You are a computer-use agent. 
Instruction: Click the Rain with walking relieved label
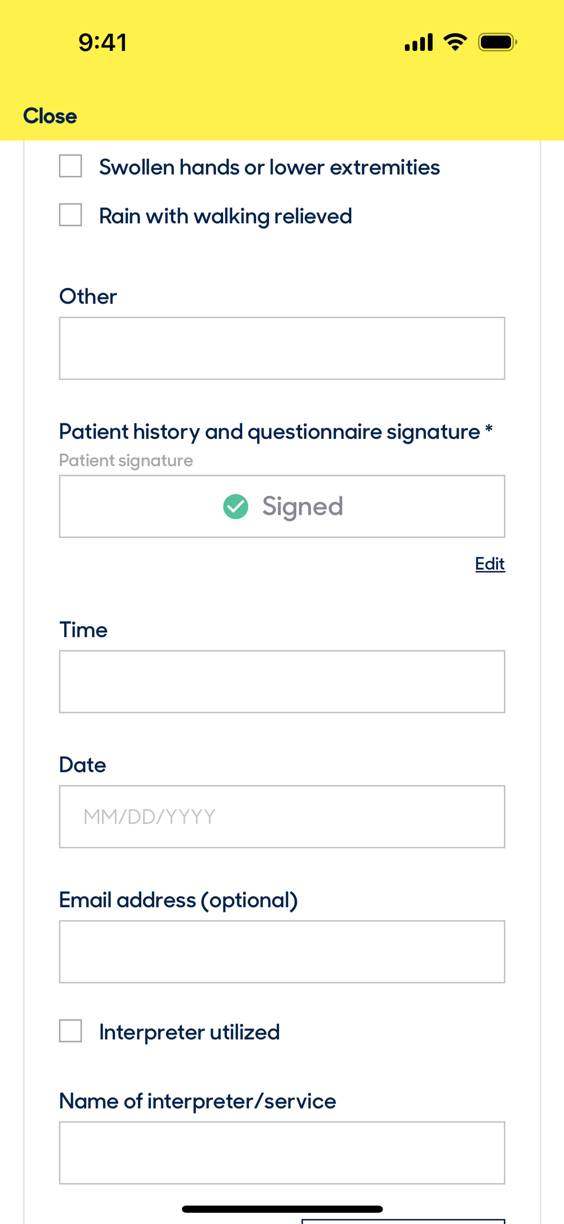click(x=225, y=216)
